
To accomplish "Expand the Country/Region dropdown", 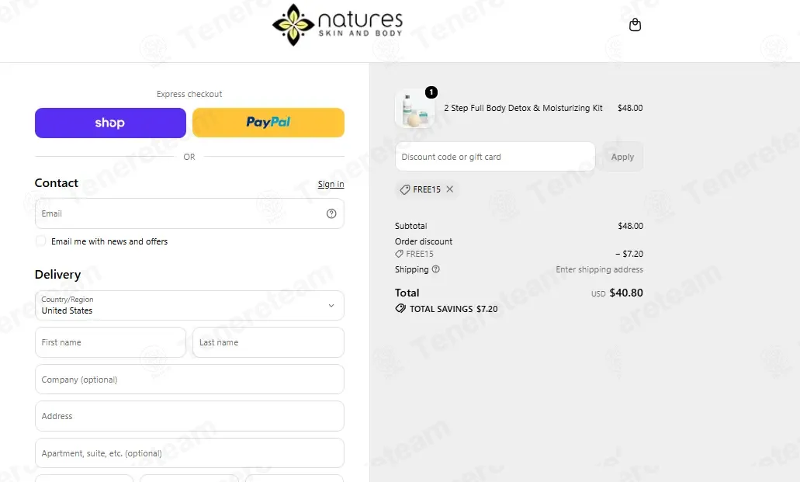I will click(x=189, y=305).
